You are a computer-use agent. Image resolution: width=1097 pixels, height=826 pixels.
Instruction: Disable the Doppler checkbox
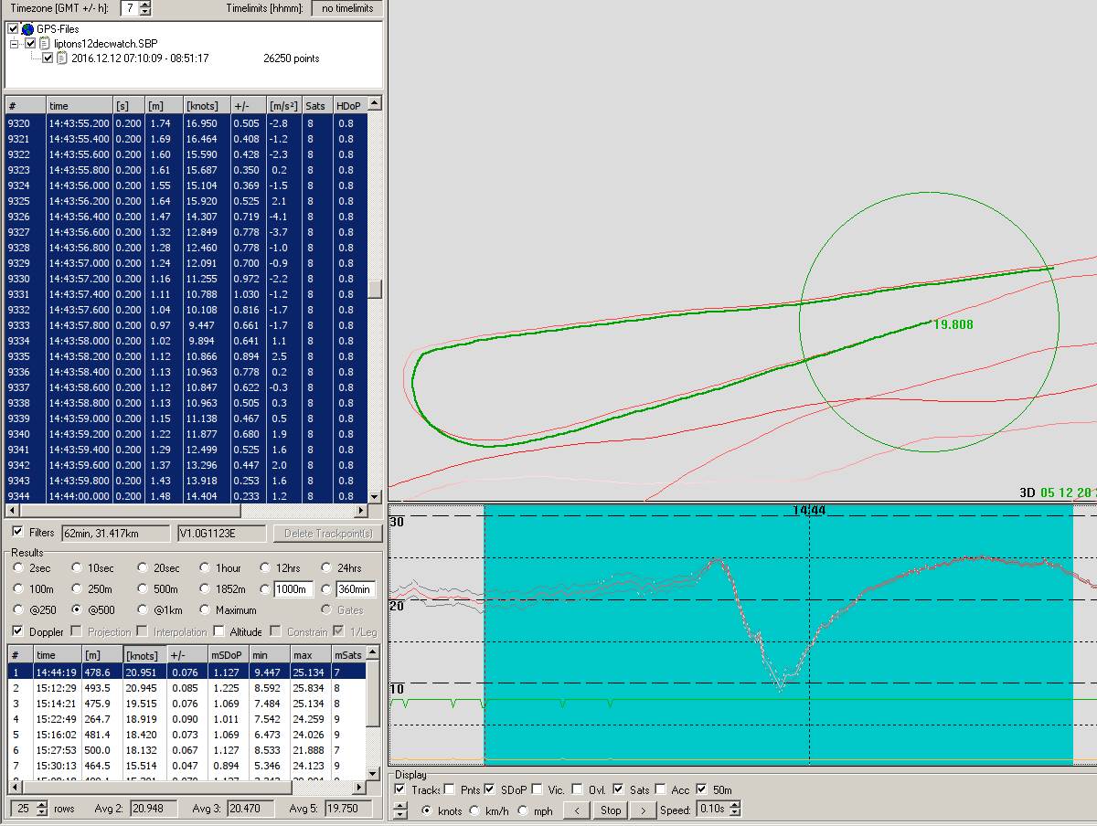(17, 631)
